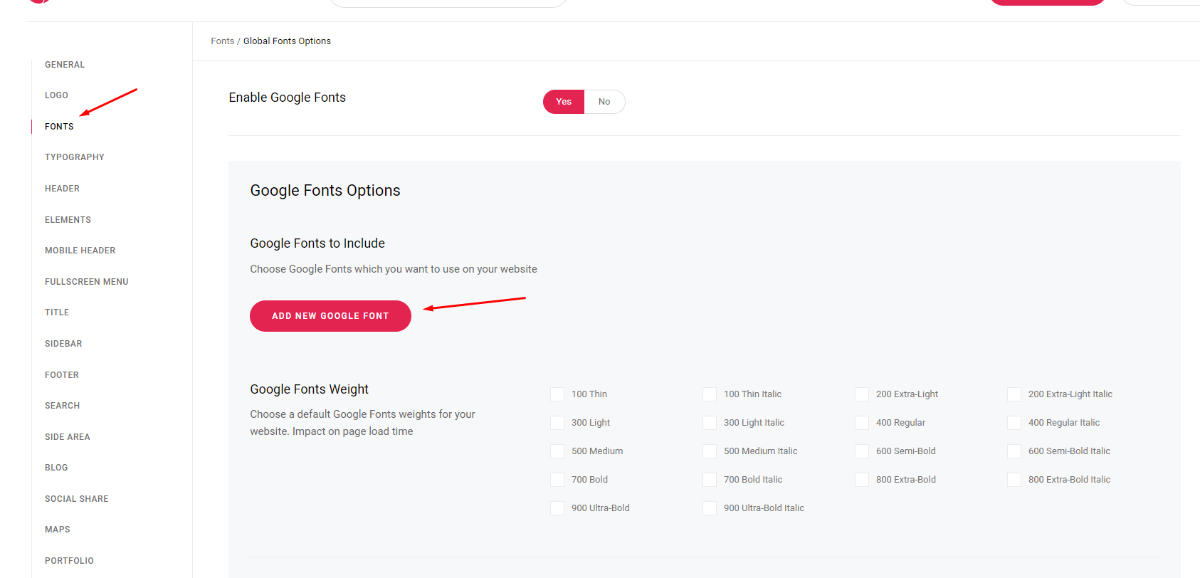This screenshot has height=578, width=1200.
Task: Open Sidebar options section
Action: point(63,344)
